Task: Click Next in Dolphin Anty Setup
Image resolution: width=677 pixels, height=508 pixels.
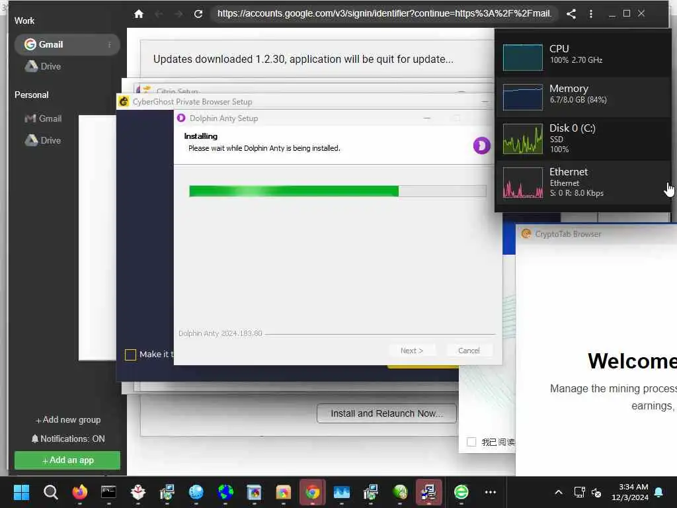Action: pos(412,351)
